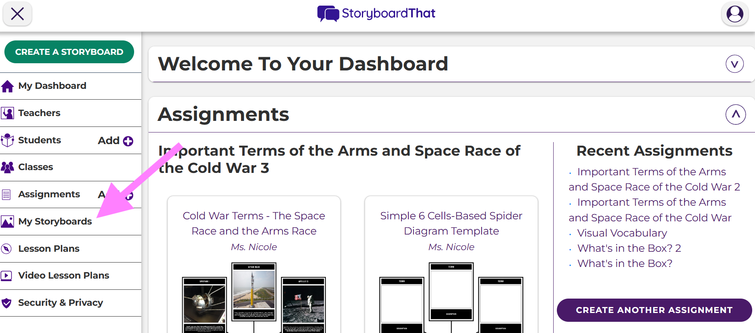755x333 pixels.
Task: Click Create Another Assignment button
Action: (x=654, y=310)
